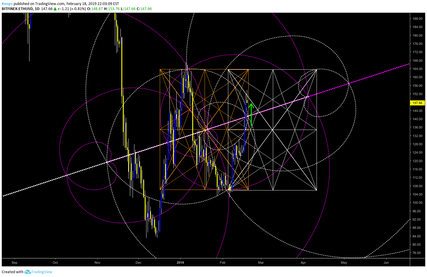This screenshot has width=427, height=277.
Task: Click the 128.00 price axis label
Action: (417, 144)
